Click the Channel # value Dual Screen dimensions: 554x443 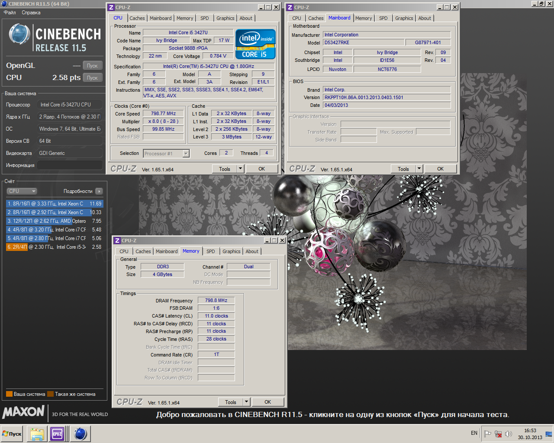pos(248,267)
